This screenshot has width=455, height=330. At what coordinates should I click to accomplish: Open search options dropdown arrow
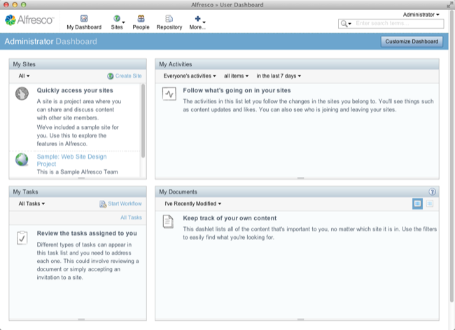point(350,24)
